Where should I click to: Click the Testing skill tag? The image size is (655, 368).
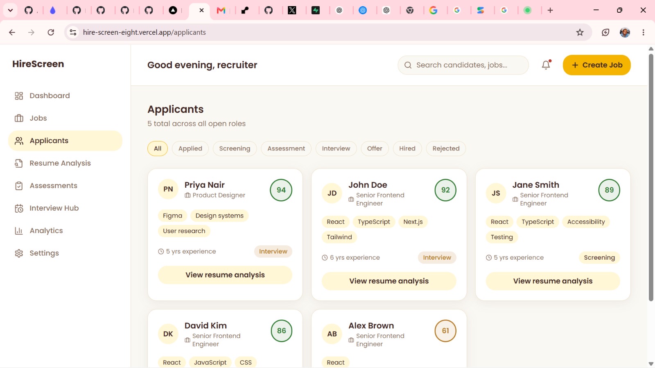(501, 237)
